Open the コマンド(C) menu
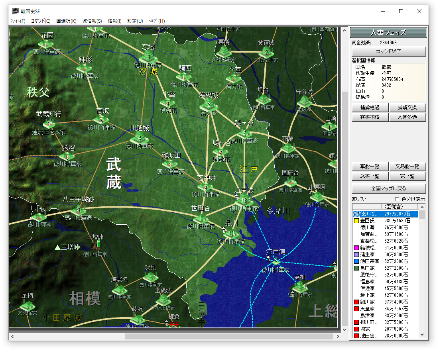 [x=41, y=21]
